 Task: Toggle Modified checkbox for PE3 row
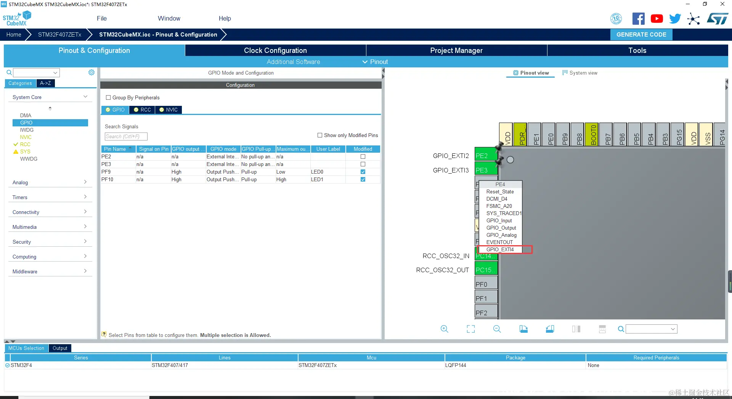(x=363, y=164)
